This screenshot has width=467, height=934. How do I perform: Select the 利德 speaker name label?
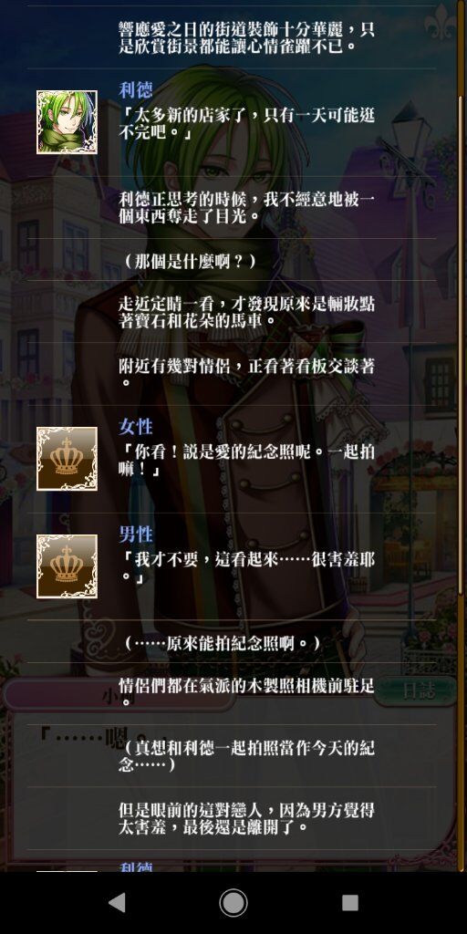(136, 90)
